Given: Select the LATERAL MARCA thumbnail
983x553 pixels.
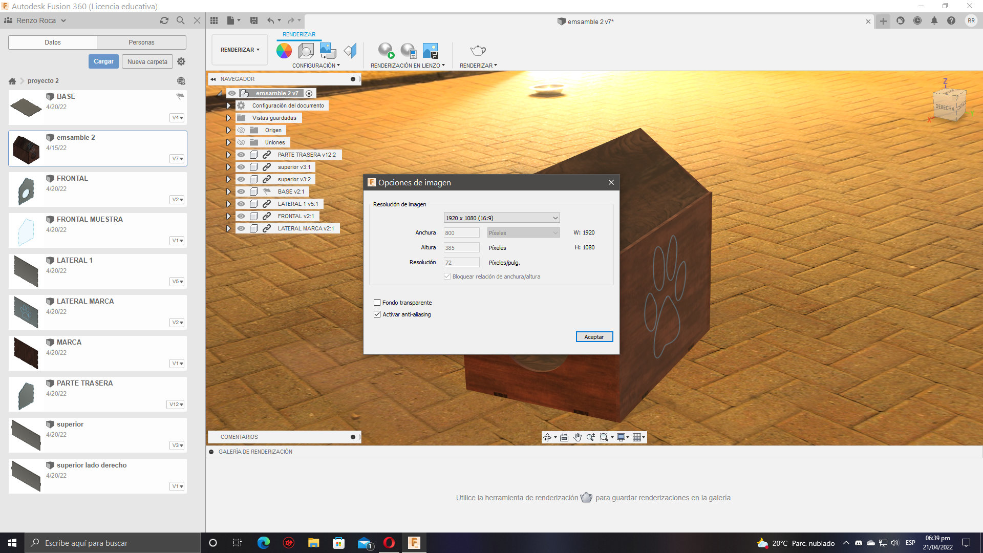Looking at the screenshot, I should [26, 312].
